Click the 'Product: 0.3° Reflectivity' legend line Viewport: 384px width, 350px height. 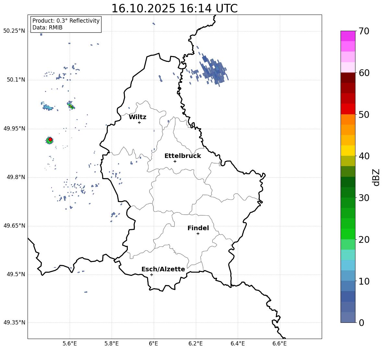[66, 21]
